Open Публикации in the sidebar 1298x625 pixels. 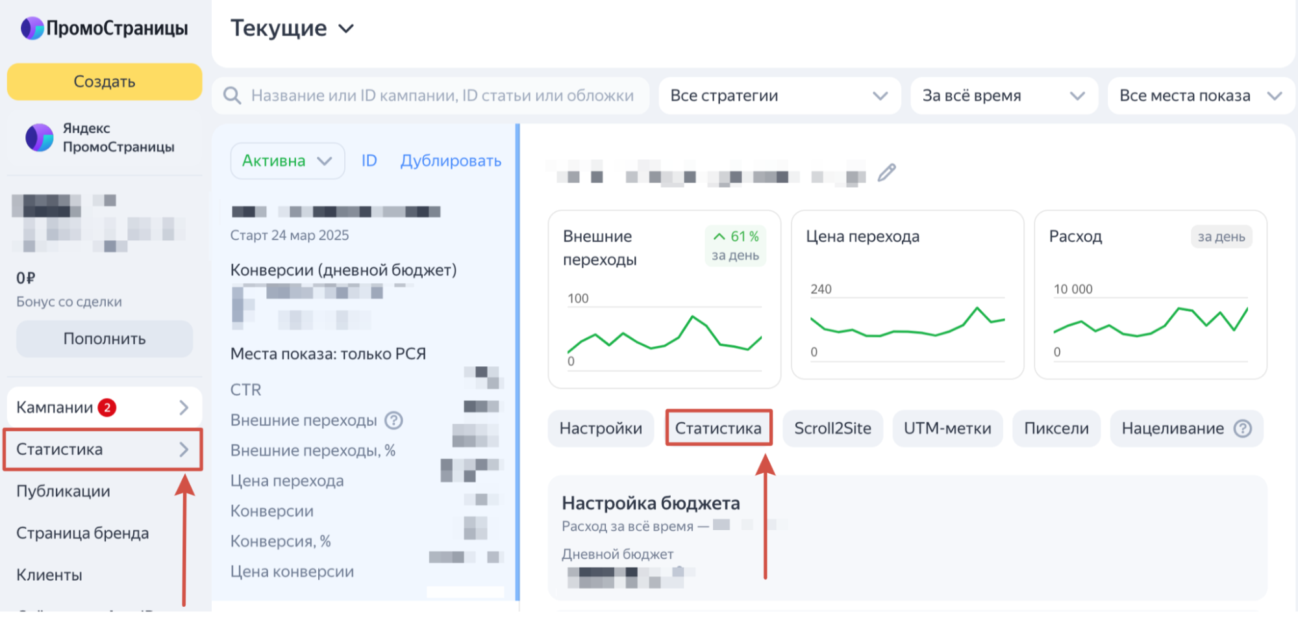click(x=63, y=491)
